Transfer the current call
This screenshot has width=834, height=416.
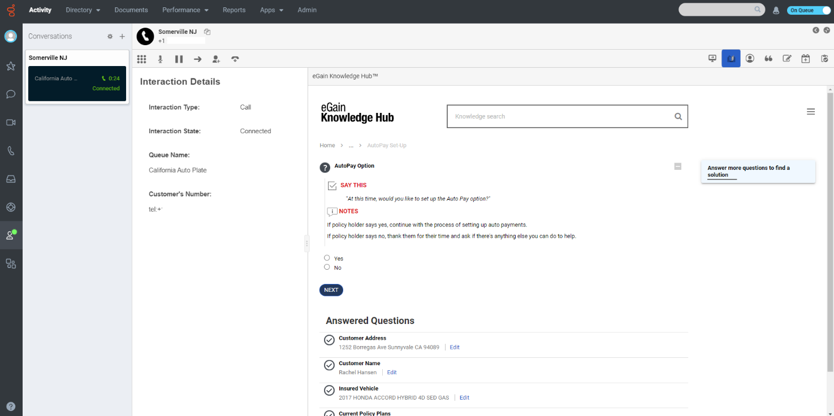[197, 59]
